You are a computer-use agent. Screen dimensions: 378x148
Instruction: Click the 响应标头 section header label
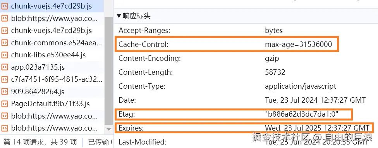136,16
